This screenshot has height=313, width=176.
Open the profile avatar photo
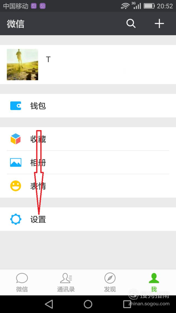point(22,64)
